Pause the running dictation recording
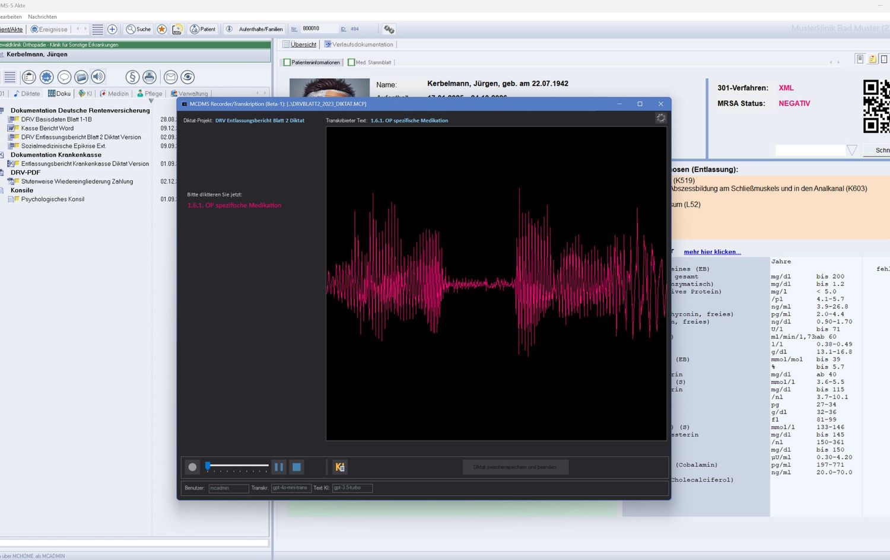Viewport: 890px width, 560px height. click(278, 467)
